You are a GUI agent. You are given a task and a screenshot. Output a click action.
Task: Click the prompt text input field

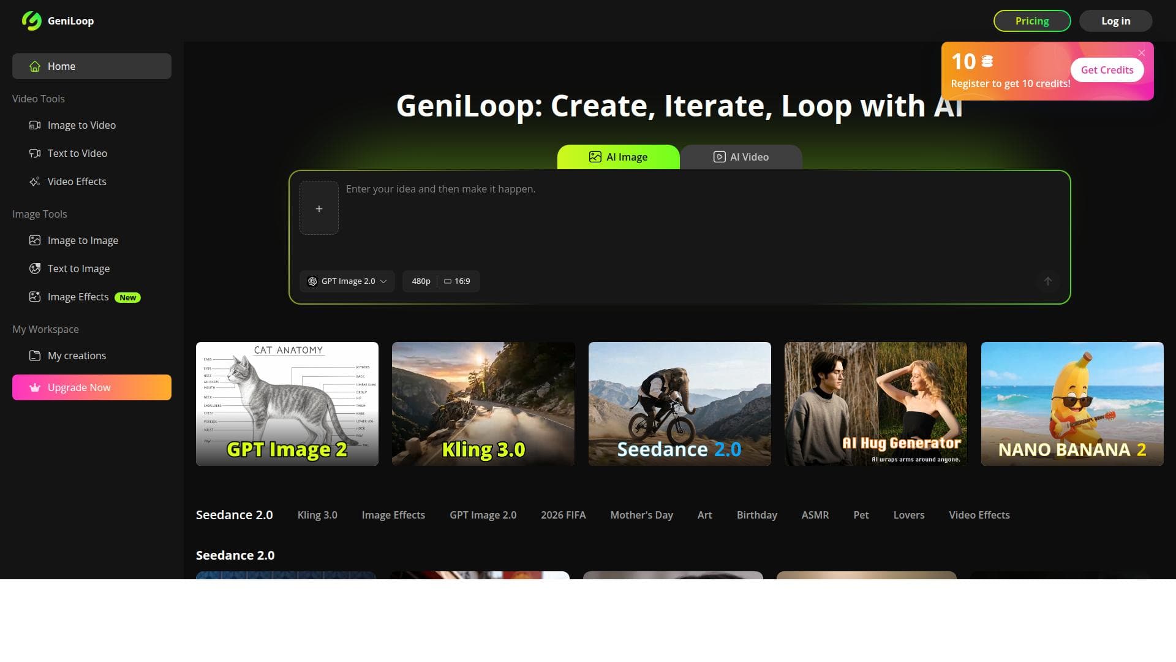coord(703,221)
